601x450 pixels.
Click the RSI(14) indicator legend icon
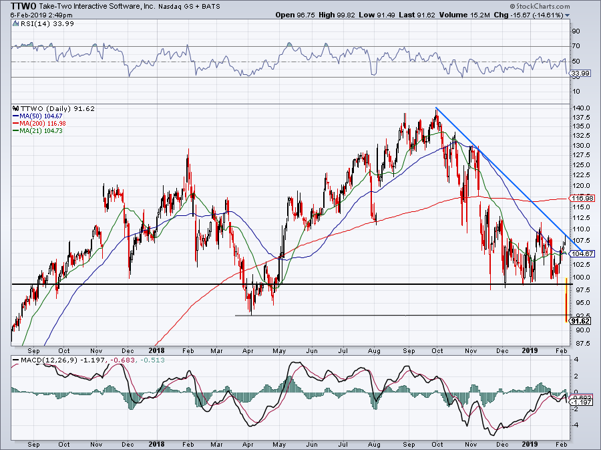[x=16, y=23]
